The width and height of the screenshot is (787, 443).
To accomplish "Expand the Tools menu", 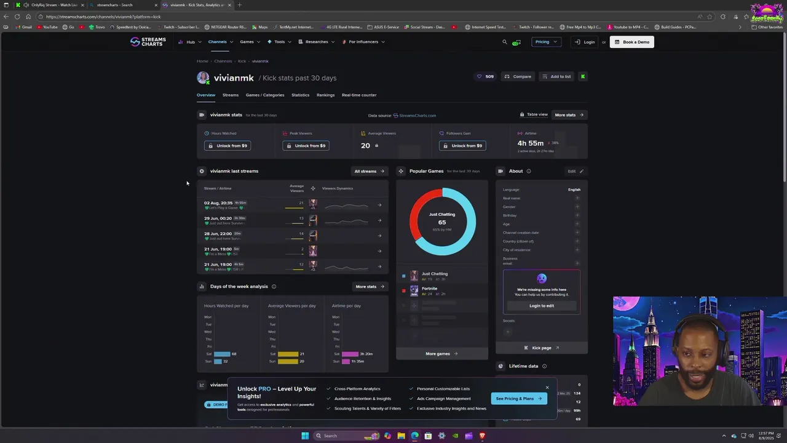I will click(279, 42).
